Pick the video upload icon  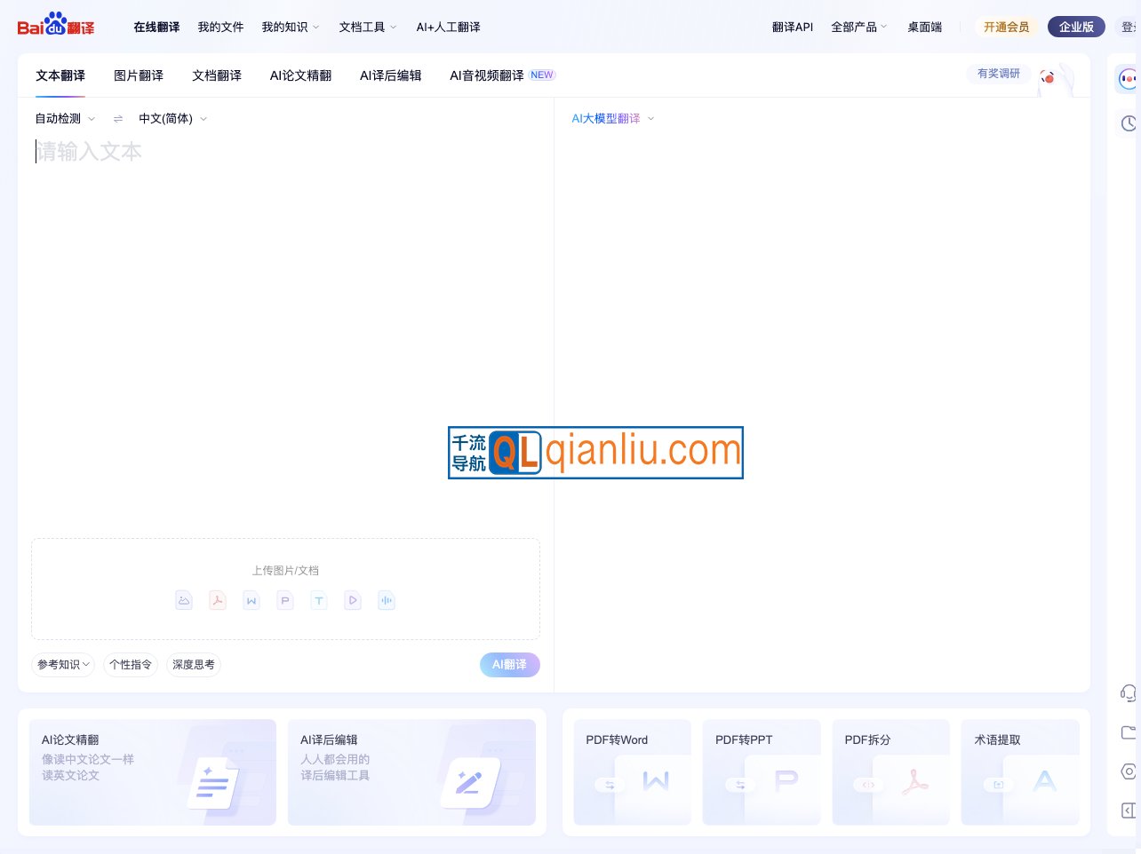pyautogui.click(x=353, y=600)
